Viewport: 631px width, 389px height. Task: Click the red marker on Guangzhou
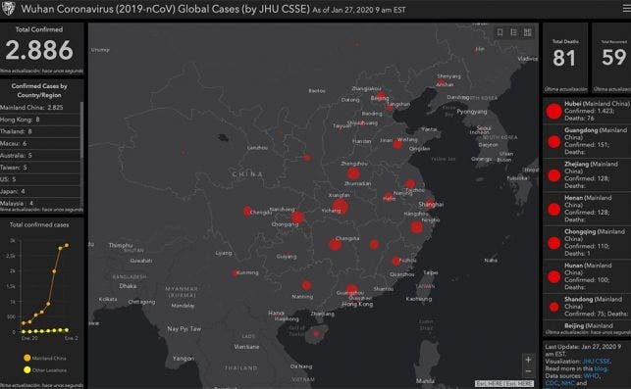tap(351, 290)
